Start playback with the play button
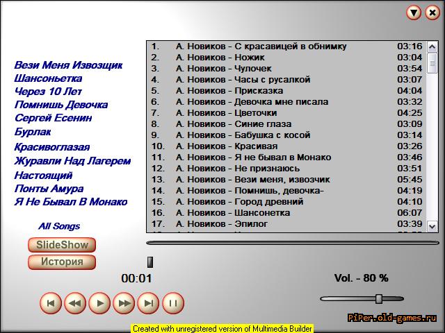This screenshot has width=445, height=333. (x=99, y=303)
